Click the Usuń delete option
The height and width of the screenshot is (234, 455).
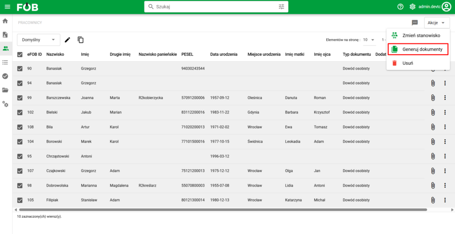pos(408,63)
